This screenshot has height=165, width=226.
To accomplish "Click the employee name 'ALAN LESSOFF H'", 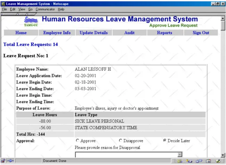I will pyautogui.click(x=93, y=69).
